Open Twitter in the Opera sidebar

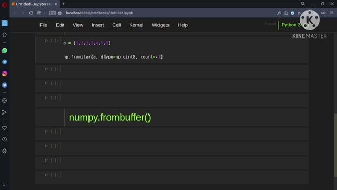click(5, 85)
